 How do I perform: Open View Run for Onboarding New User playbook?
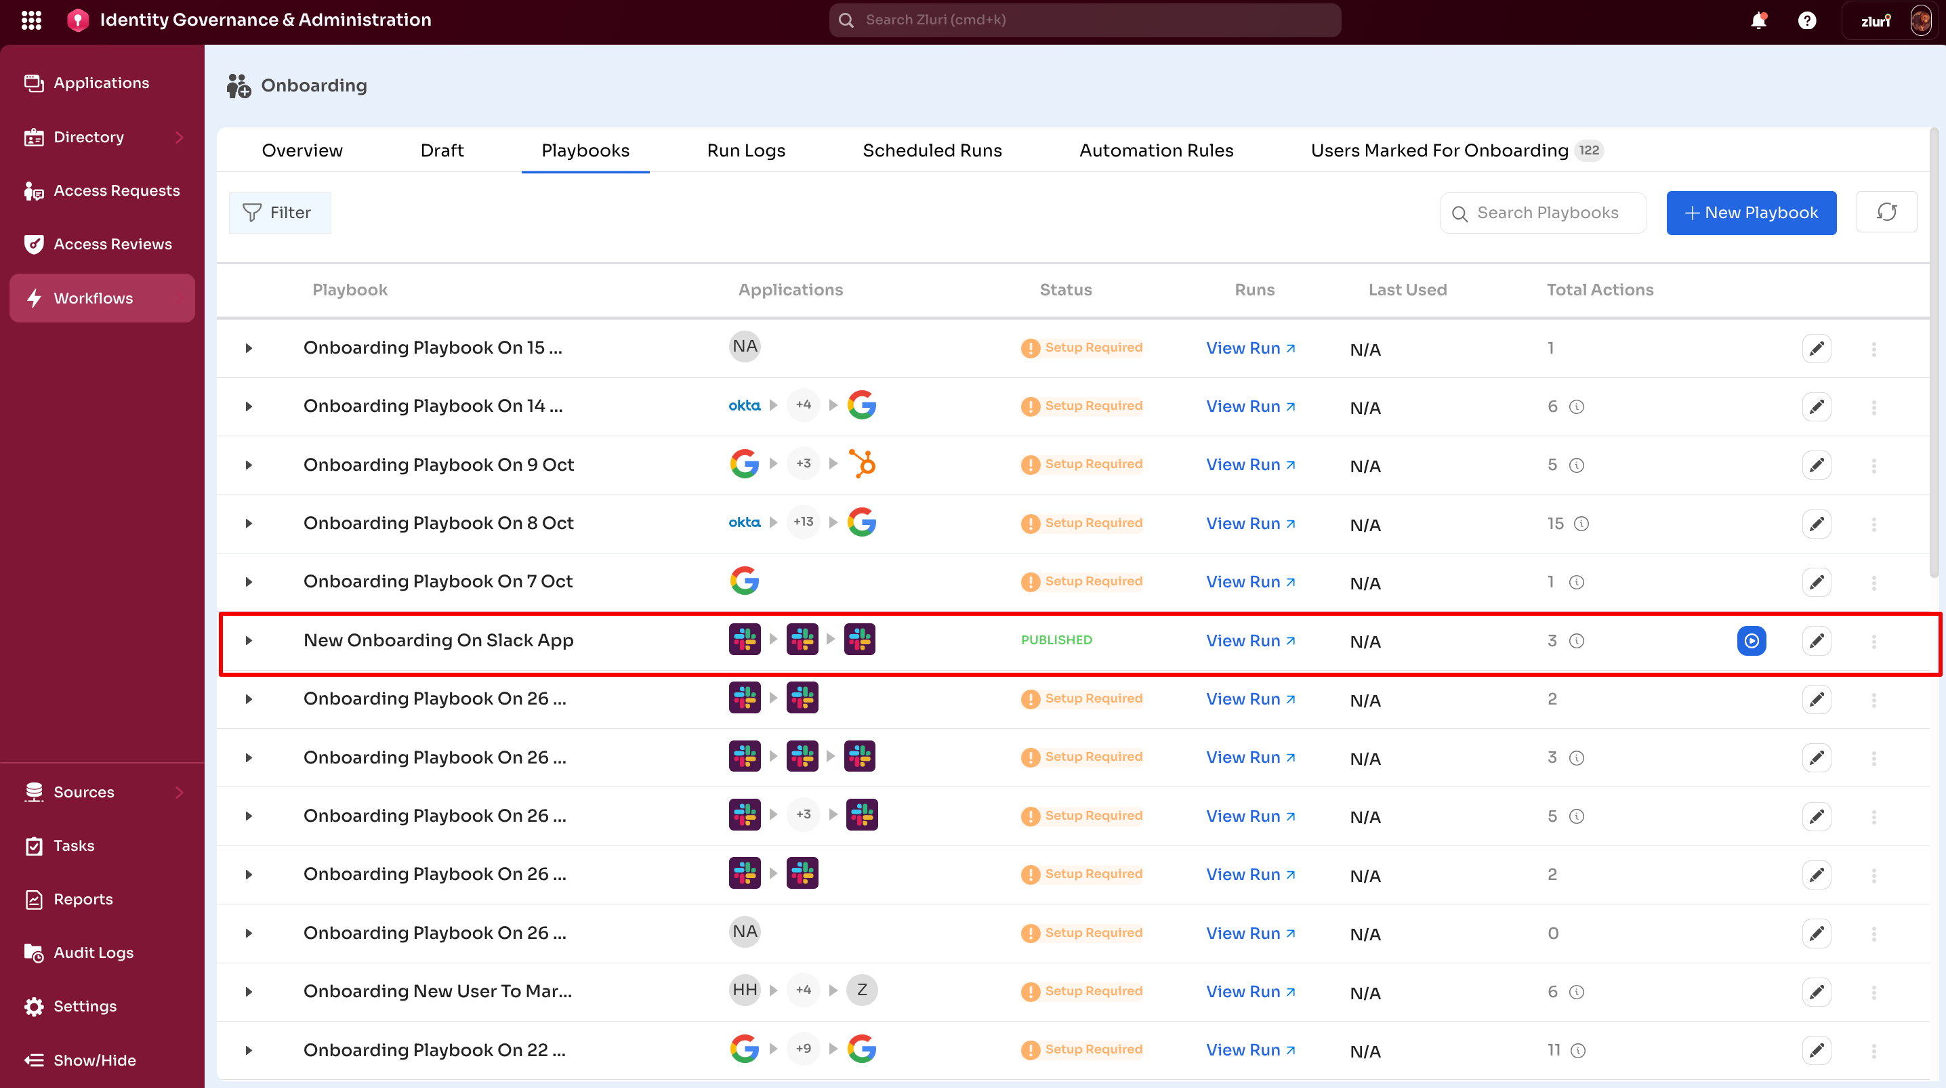(1250, 991)
